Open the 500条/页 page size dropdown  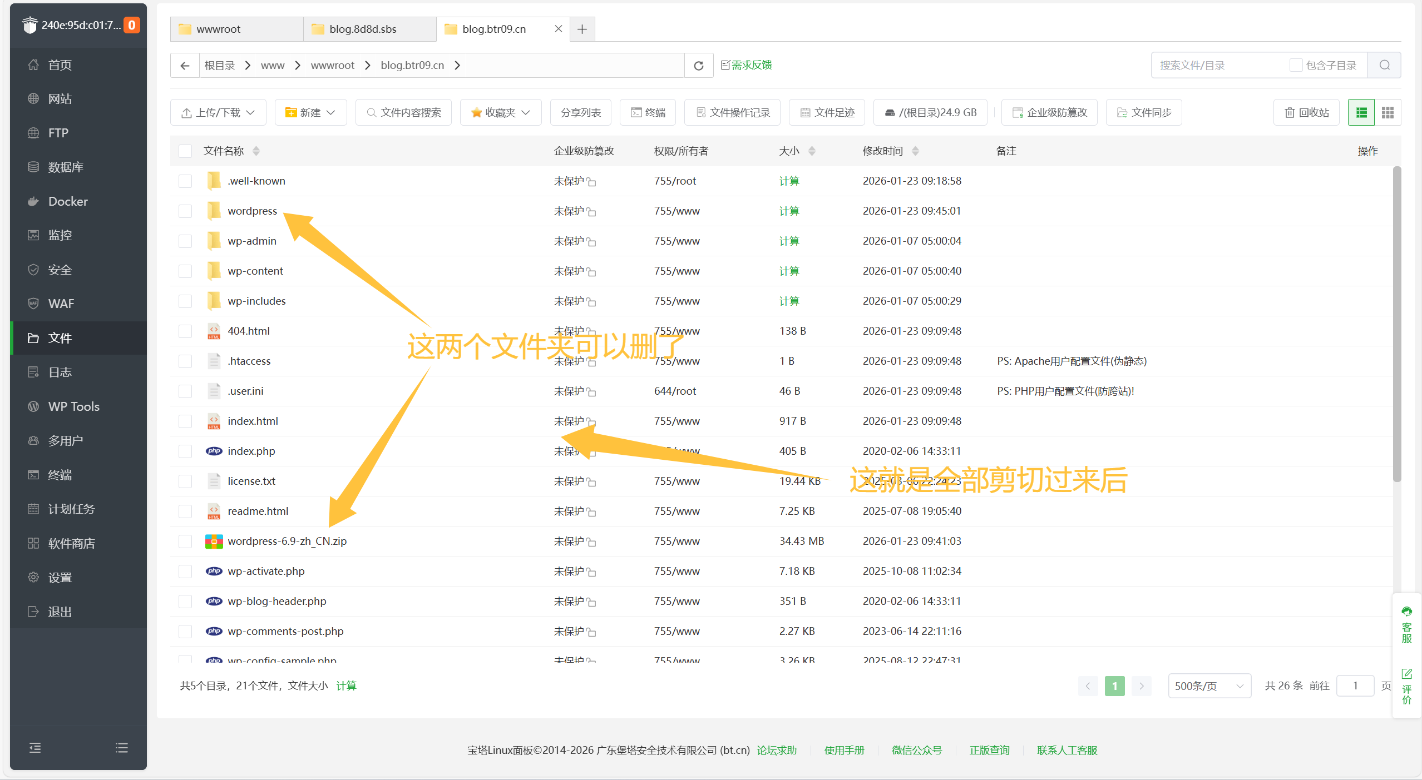[x=1208, y=685]
